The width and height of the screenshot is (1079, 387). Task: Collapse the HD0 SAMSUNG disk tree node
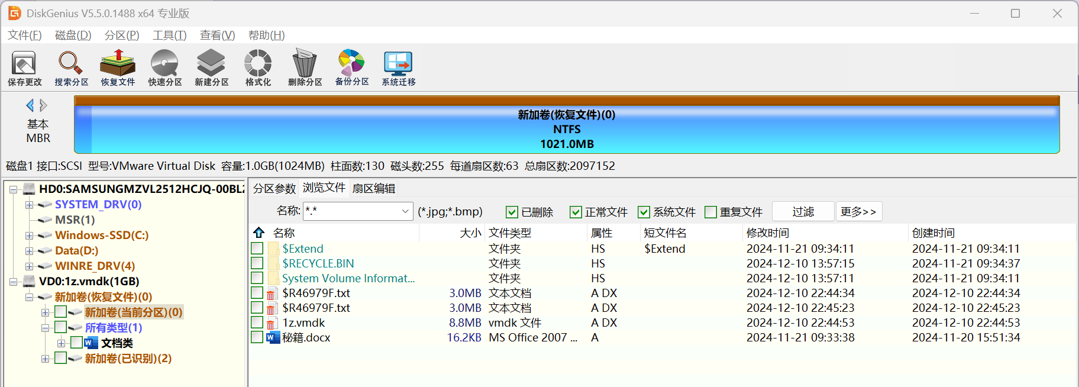pyautogui.click(x=13, y=189)
